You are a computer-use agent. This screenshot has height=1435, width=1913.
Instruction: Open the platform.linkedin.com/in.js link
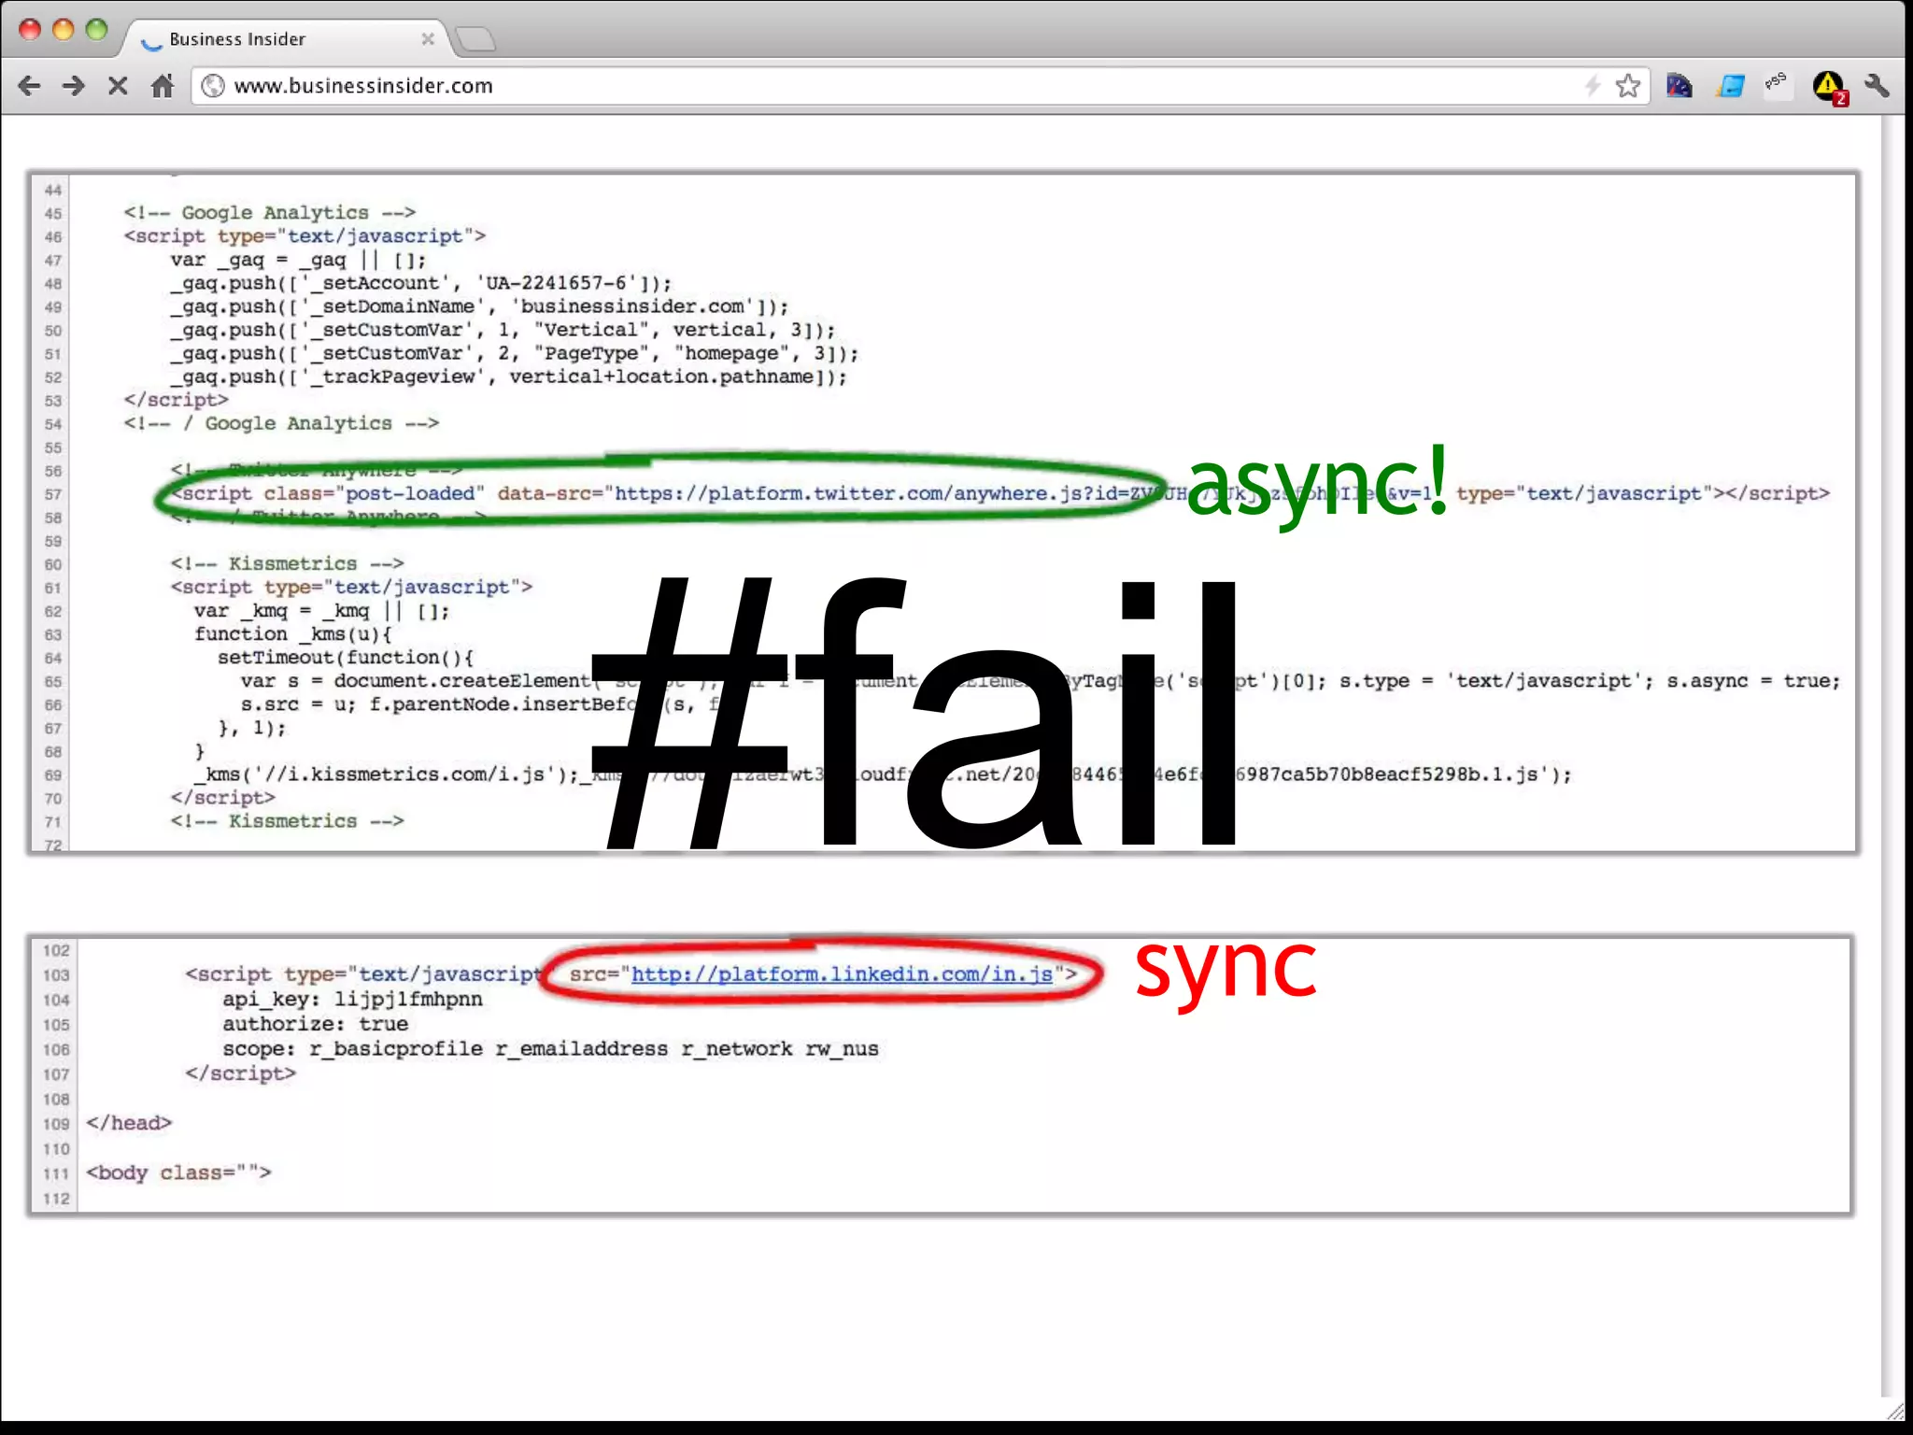point(842,974)
